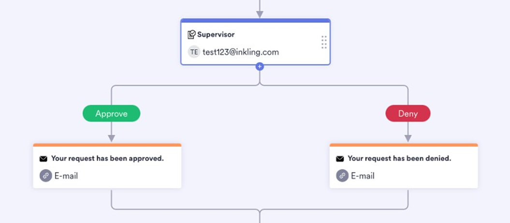
Task: Click the orange top bar of the denied card
Action: pos(404,145)
